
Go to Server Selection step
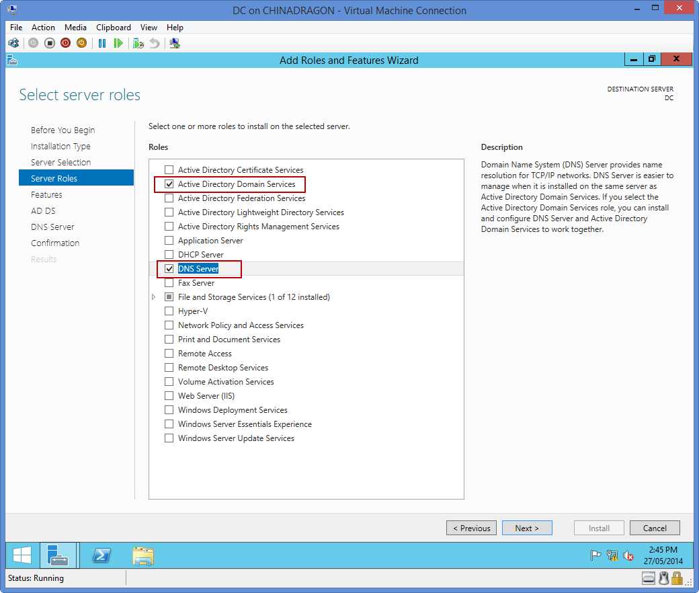(60, 162)
